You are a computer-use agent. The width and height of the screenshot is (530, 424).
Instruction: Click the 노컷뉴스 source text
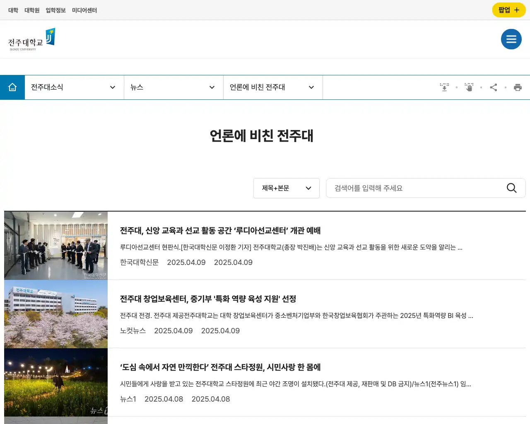click(133, 331)
